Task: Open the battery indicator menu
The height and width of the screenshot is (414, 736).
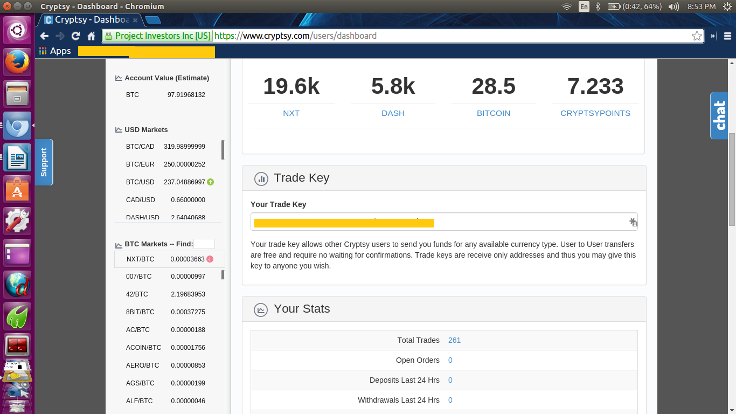Action: [635, 6]
